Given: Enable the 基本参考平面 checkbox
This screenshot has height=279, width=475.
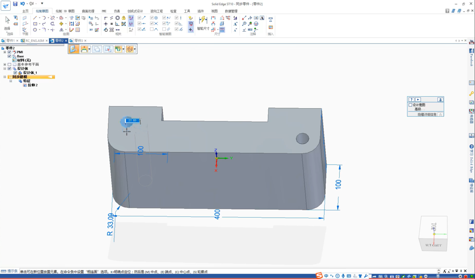Looking at the screenshot, I should (9, 64).
